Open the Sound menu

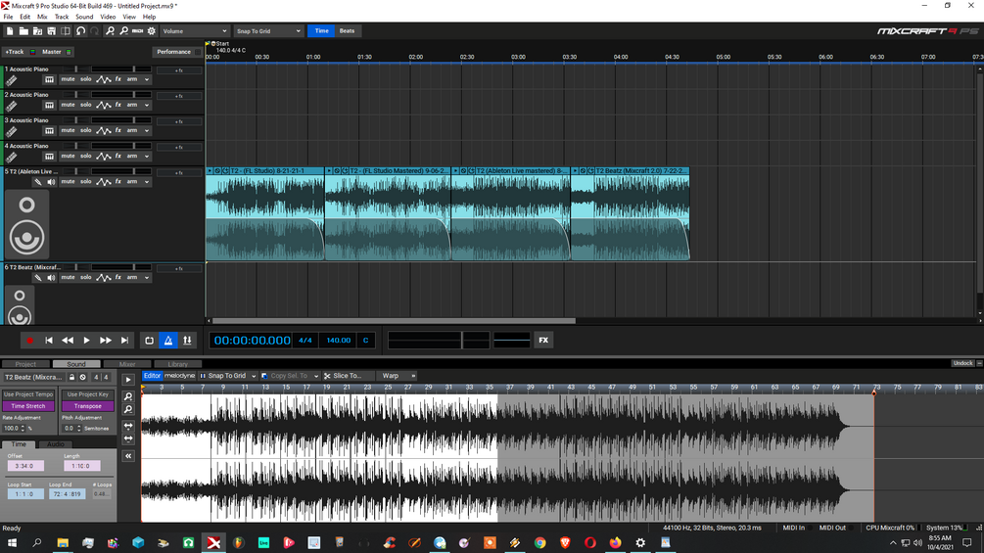(x=84, y=17)
